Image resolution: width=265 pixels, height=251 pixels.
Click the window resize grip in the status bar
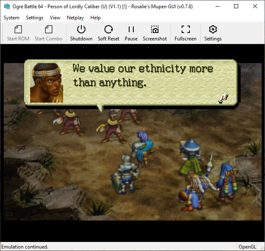[262, 248]
